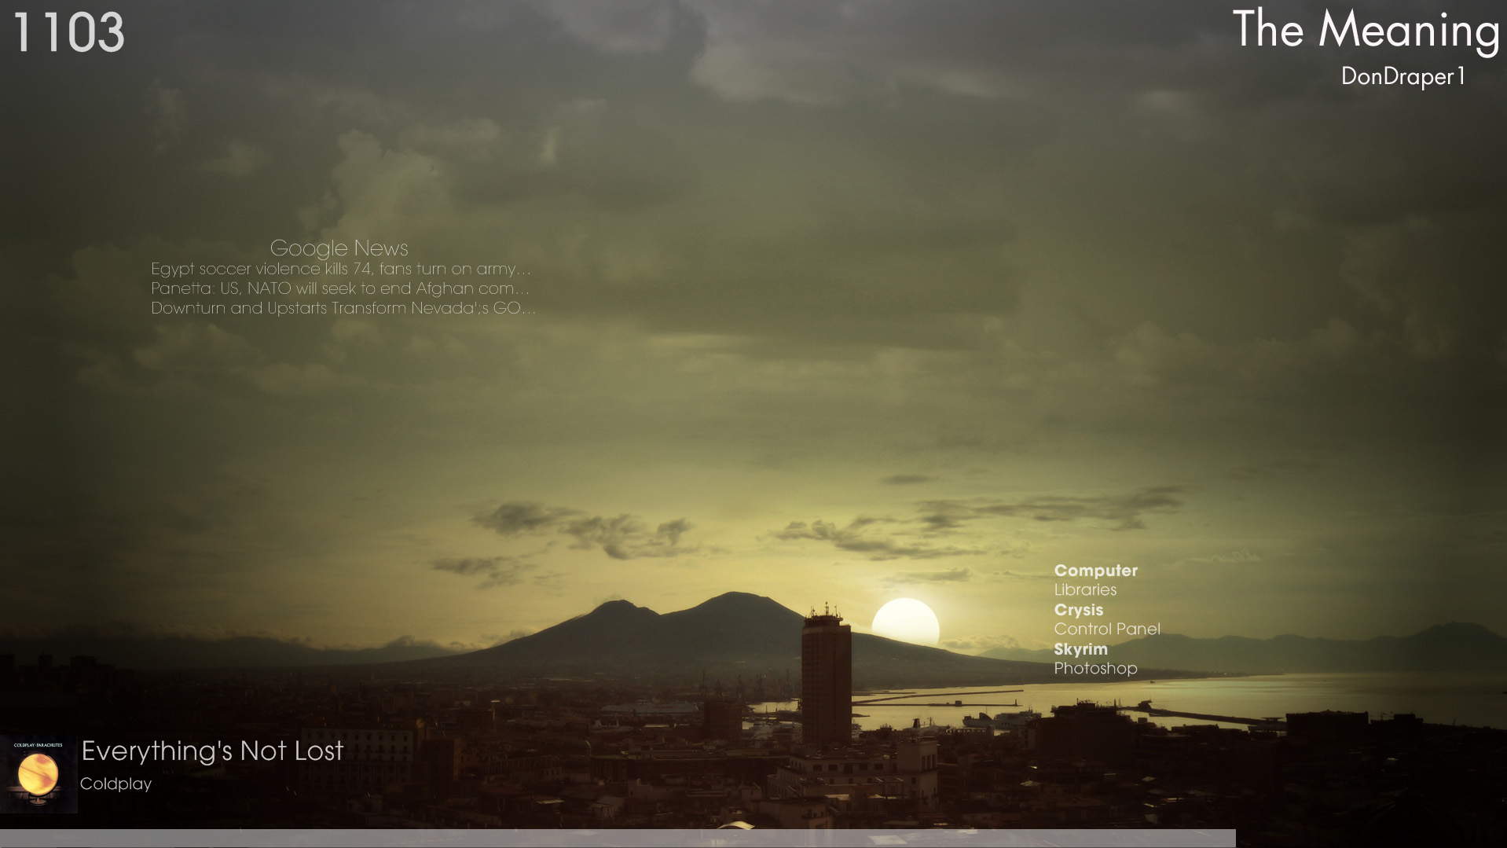
Task: Open the Parachutes album cover thumbnail
Action: click(x=38, y=774)
